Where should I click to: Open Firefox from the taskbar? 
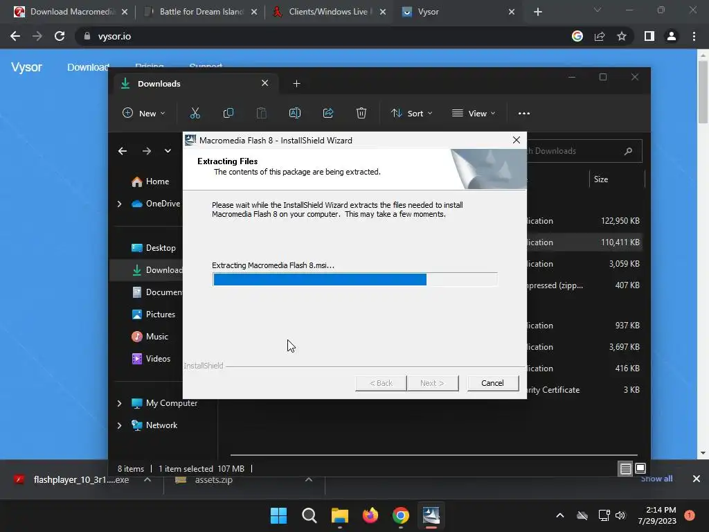pos(370,515)
